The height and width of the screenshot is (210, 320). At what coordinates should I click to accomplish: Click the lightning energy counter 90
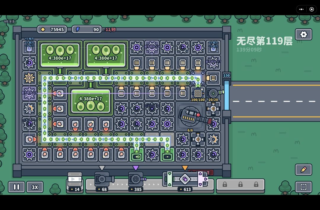87,30
